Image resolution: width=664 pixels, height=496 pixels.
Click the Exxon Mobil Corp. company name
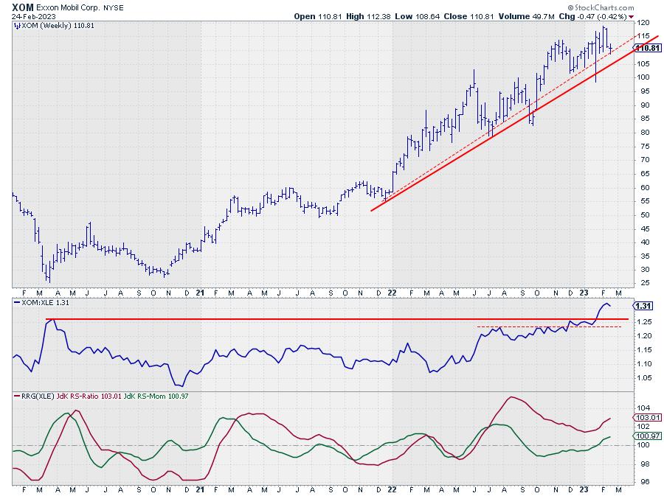[x=68, y=7]
